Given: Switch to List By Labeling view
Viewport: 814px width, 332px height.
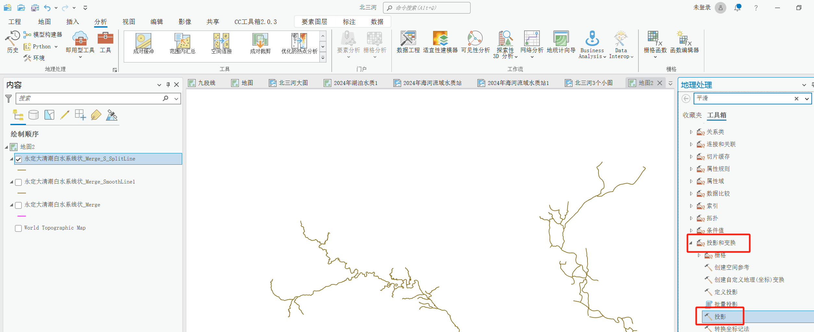Looking at the screenshot, I should [x=96, y=115].
